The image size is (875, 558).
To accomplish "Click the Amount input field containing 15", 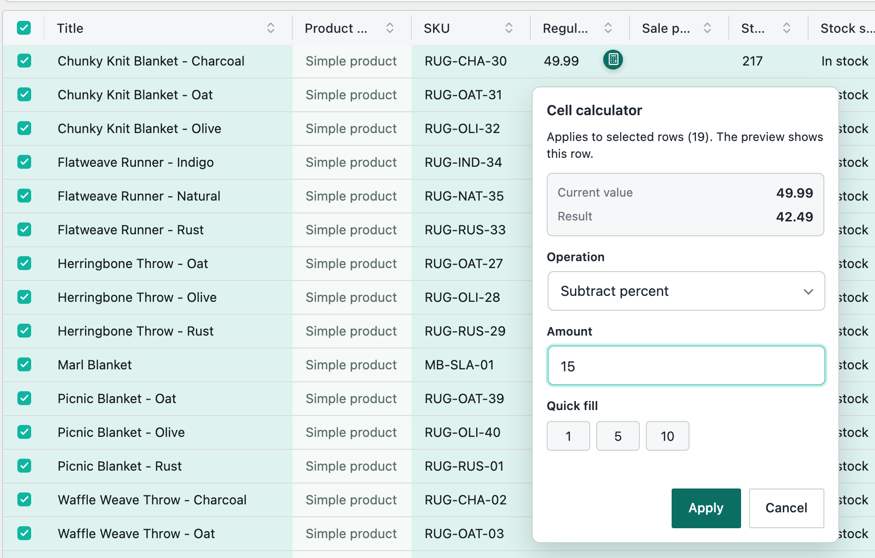I will 686,366.
